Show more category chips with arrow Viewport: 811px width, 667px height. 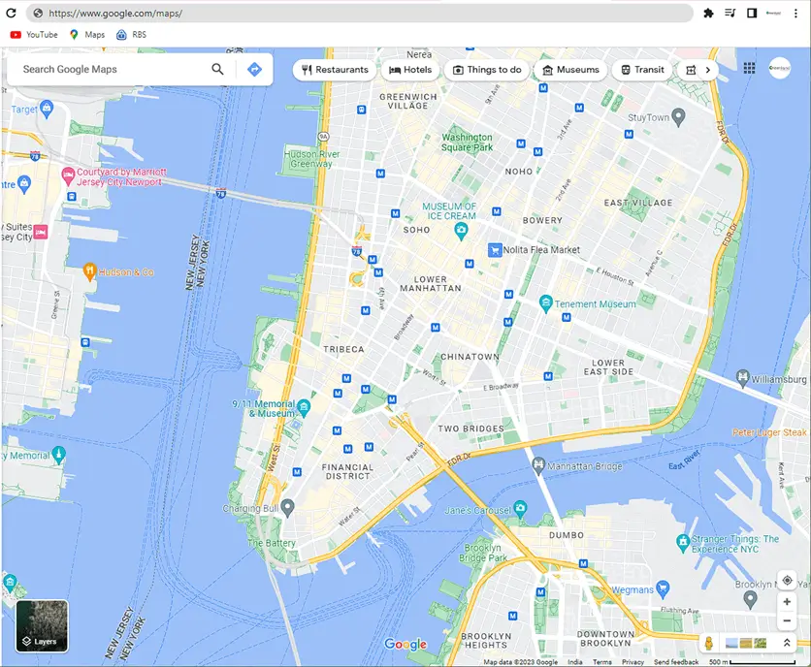708,70
